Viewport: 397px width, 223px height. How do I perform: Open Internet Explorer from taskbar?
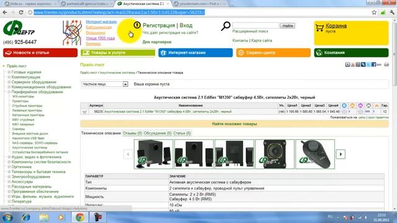coord(26,217)
